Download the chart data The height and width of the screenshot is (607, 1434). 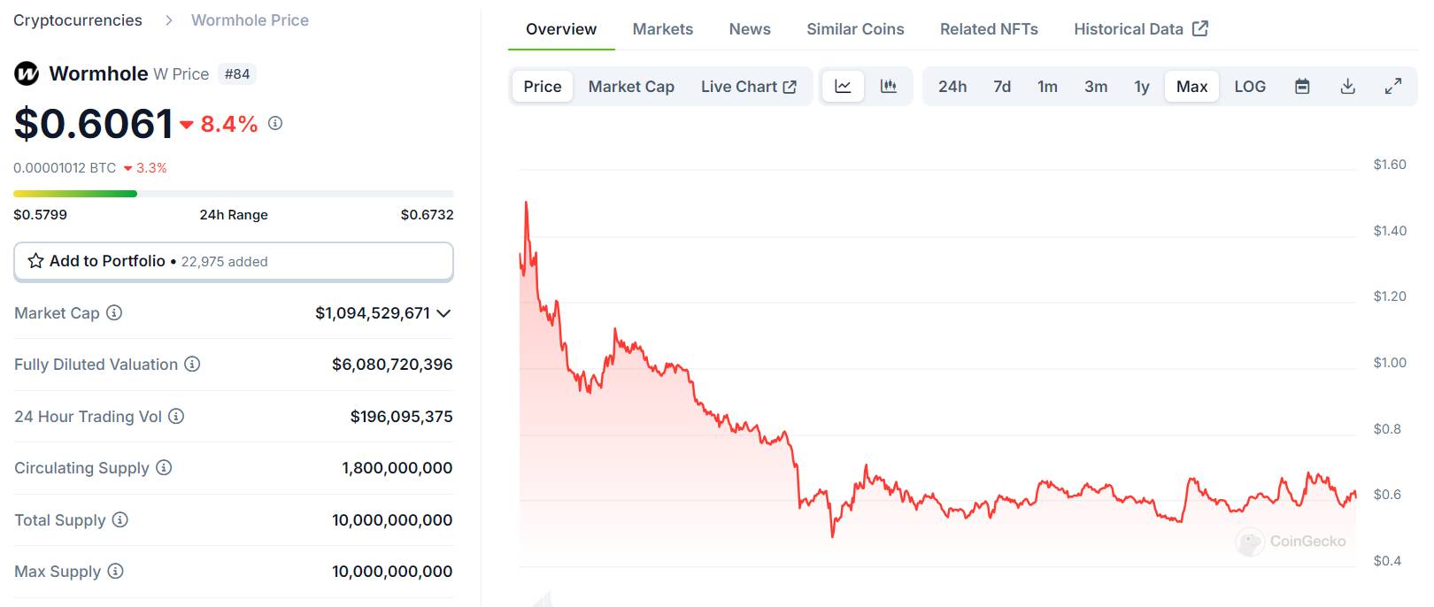(x=1347, y=87)
